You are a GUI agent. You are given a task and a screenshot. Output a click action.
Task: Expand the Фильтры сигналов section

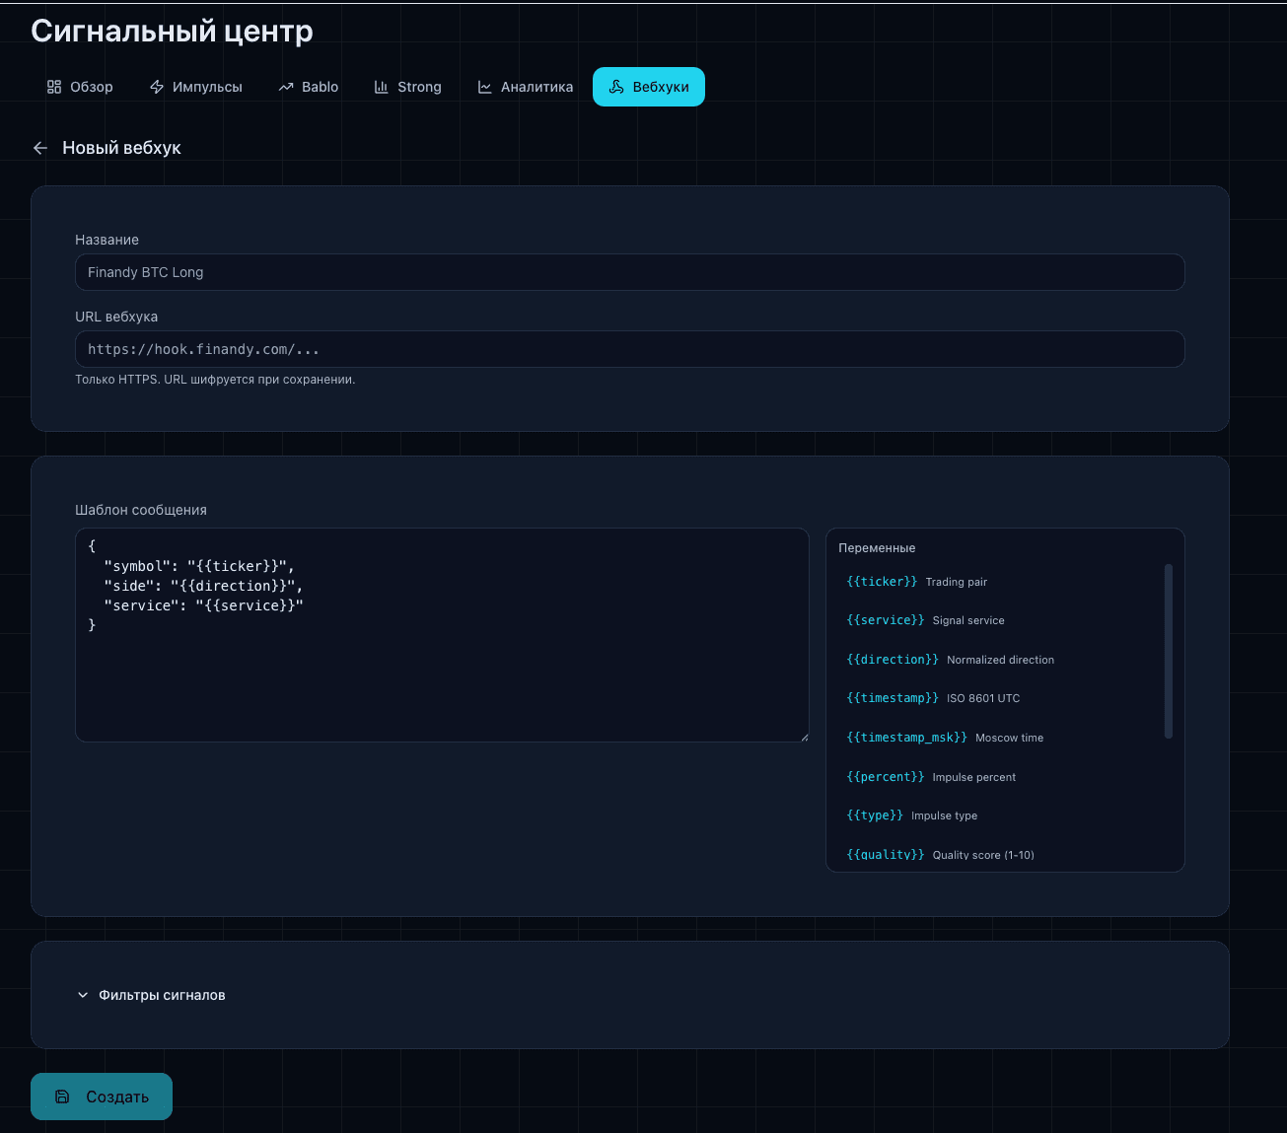point(152,995)
